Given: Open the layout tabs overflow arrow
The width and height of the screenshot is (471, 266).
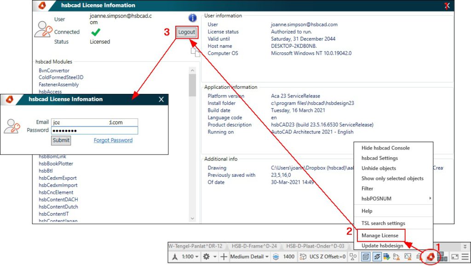Looking at the screenshot, I should click(465, 247).
